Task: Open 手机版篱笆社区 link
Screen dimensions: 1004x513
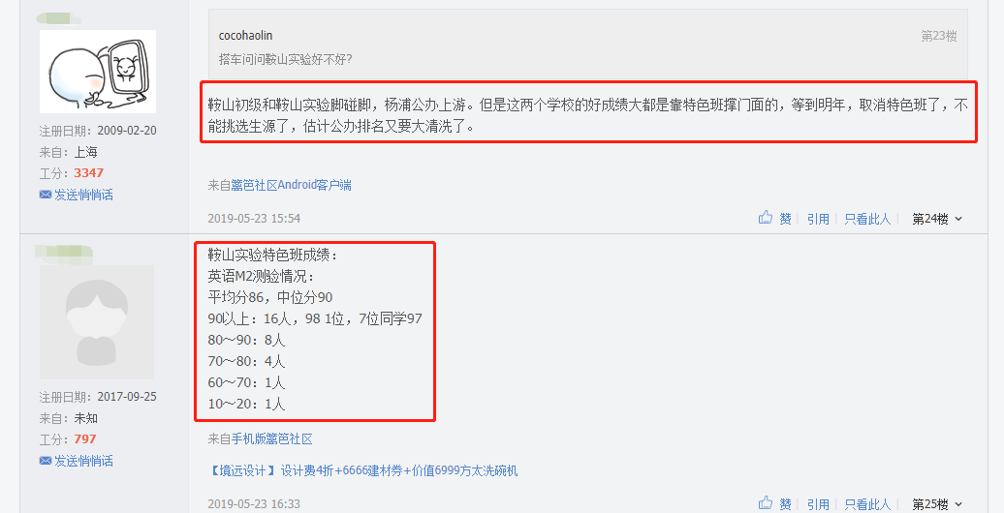Action: point(272,438)
